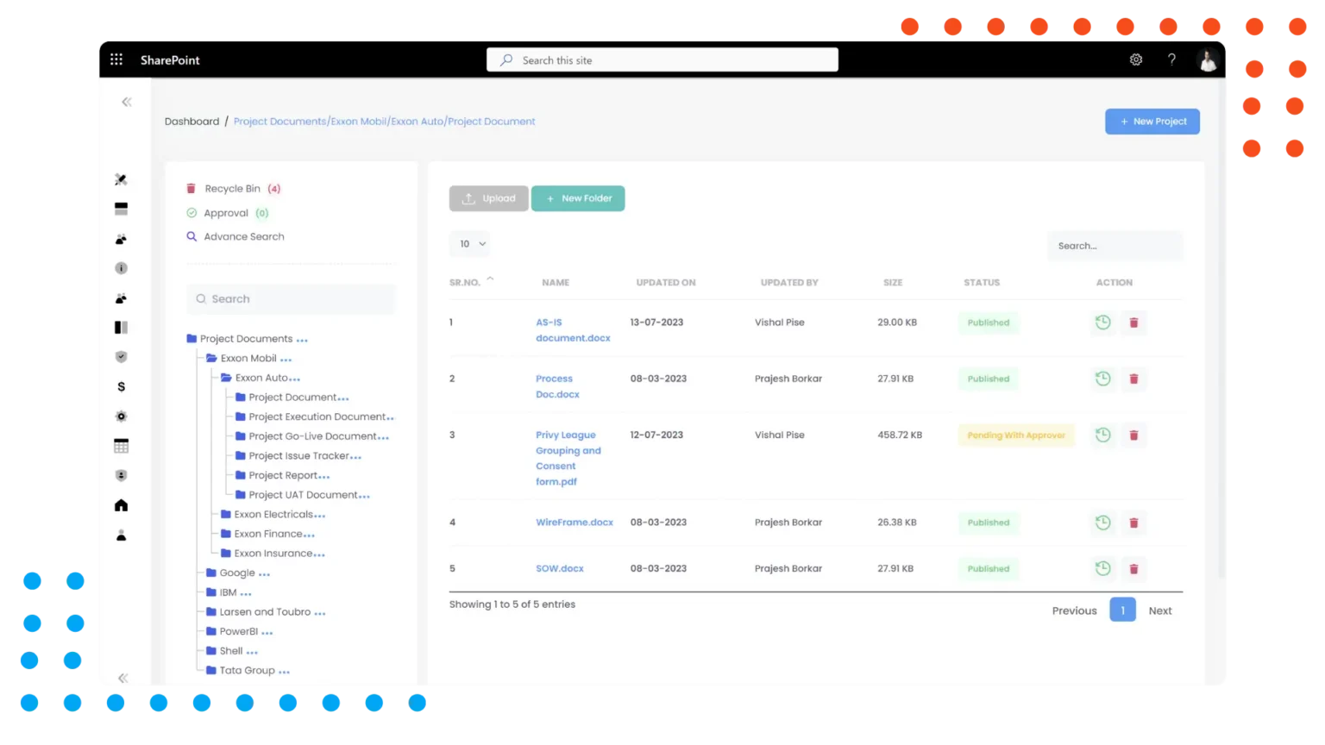The width and height of the screenshot is (1325, 745).
Task: Click the sidebar table grid icon
Action: point(121,446)
